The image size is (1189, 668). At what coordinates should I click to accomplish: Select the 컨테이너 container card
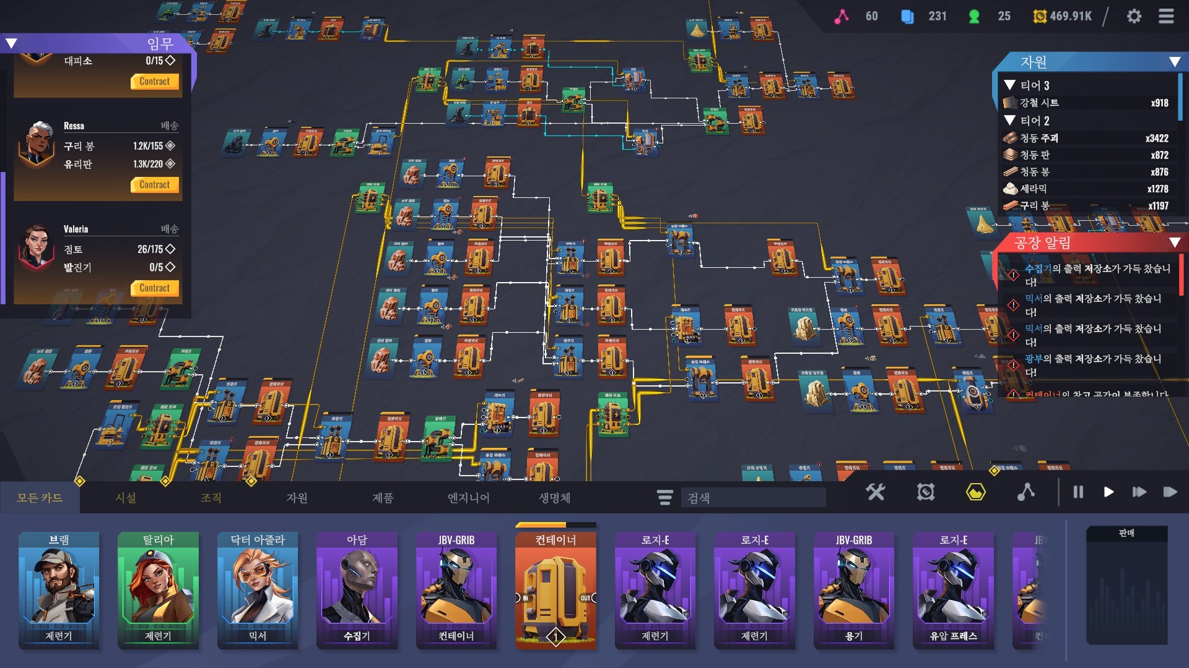(555, 588)
